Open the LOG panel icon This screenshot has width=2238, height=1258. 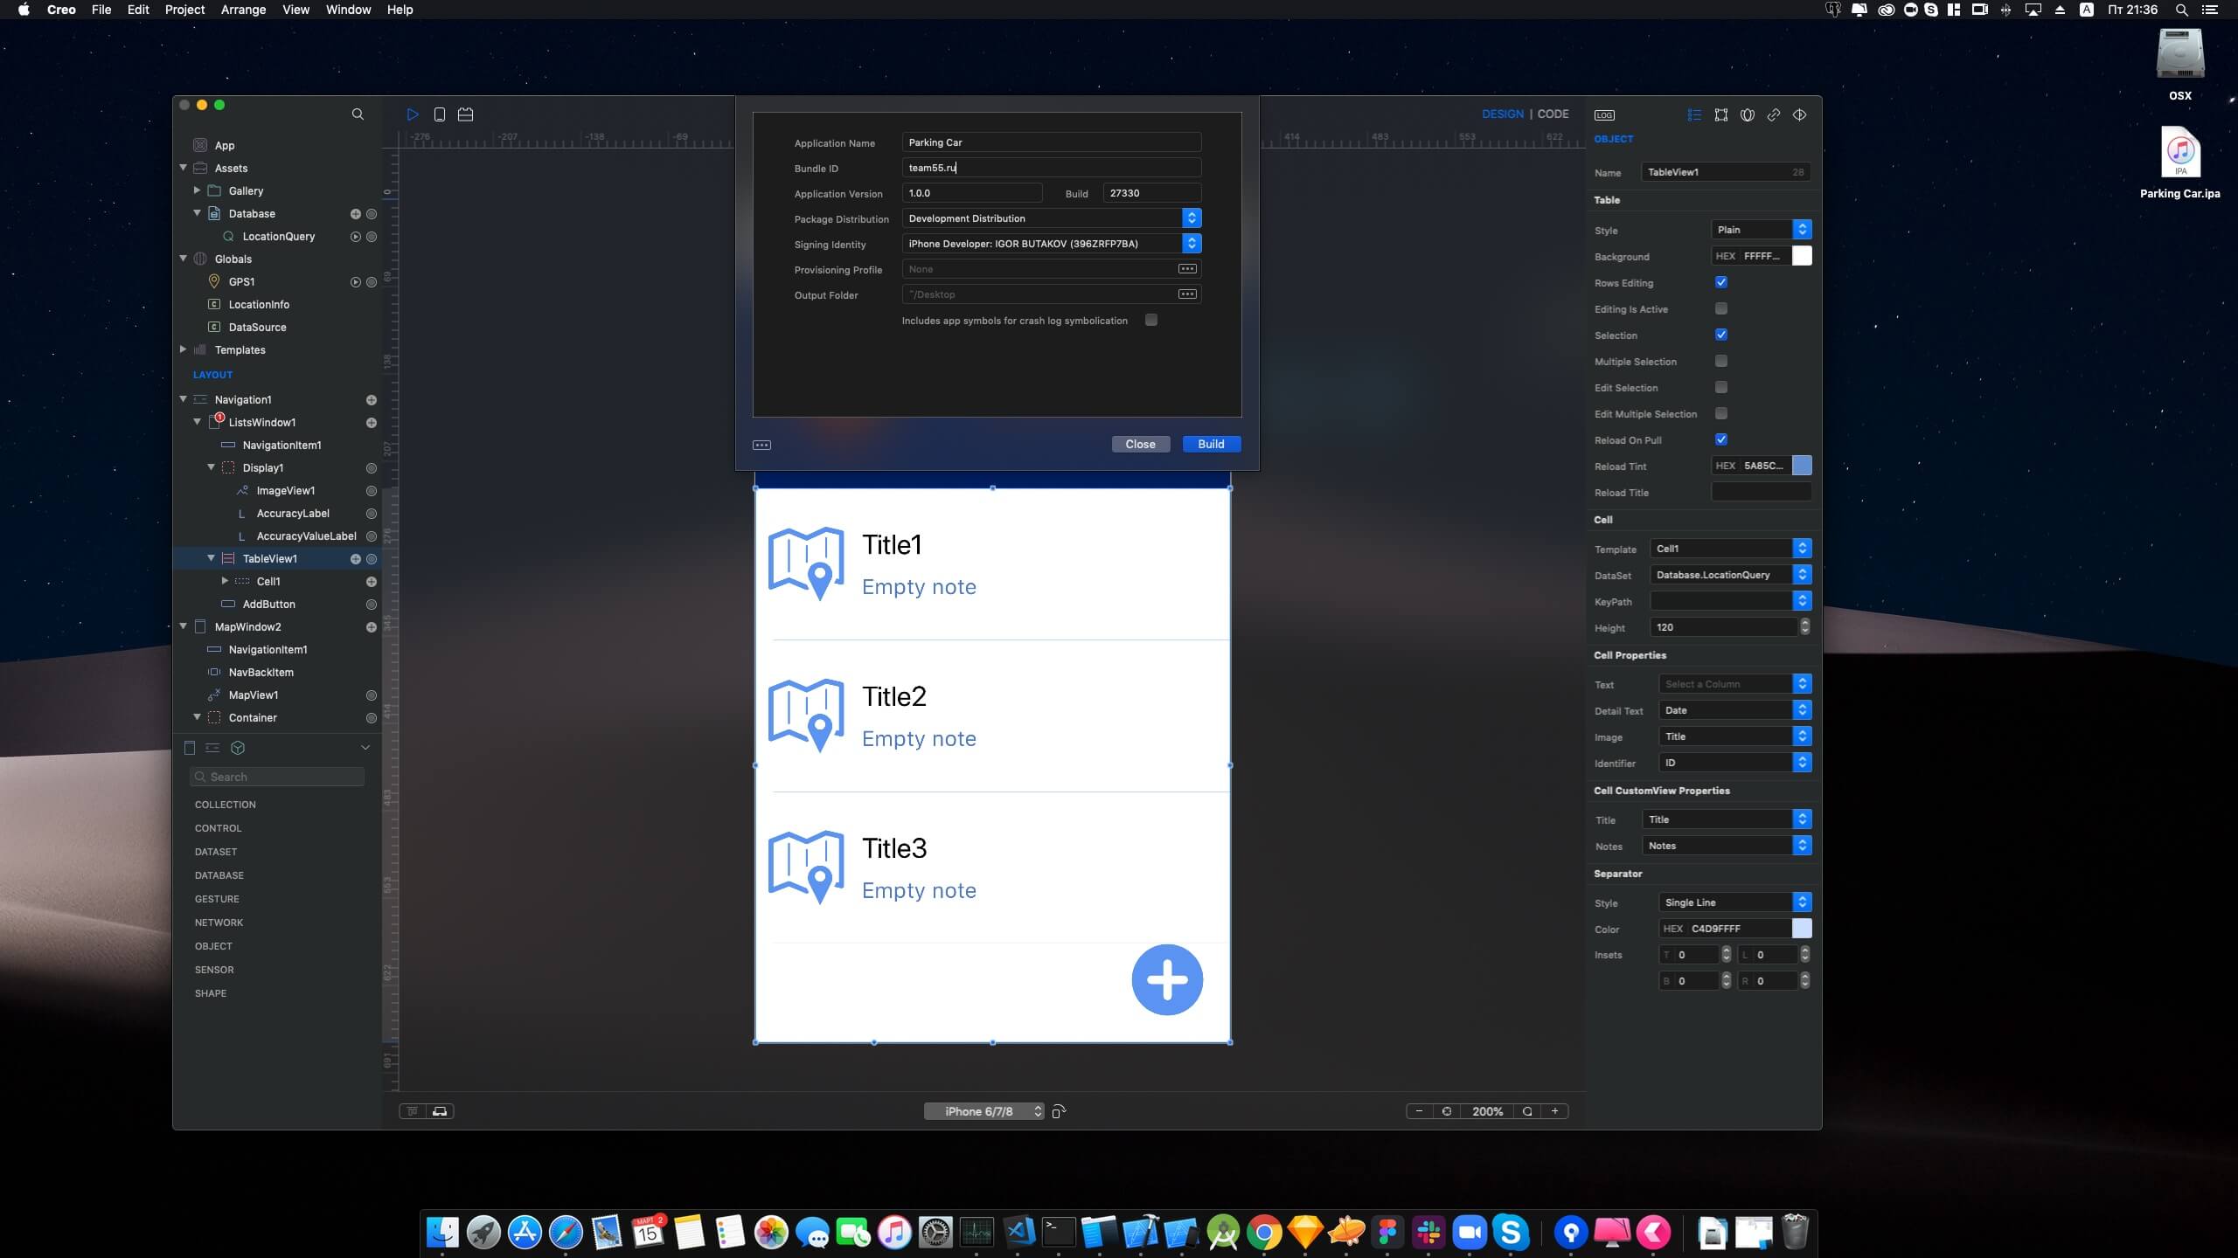[x=1604, y=115]
